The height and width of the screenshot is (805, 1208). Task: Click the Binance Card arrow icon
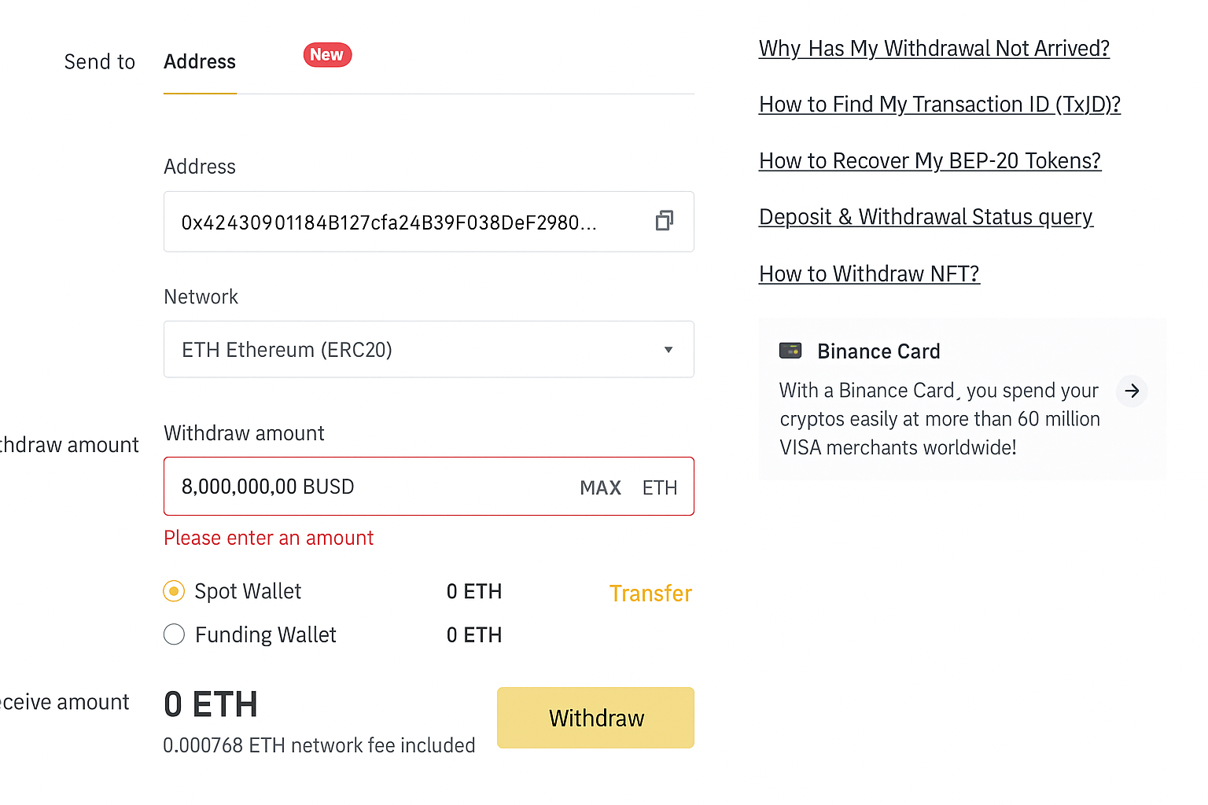click(x=1132, y=391)
